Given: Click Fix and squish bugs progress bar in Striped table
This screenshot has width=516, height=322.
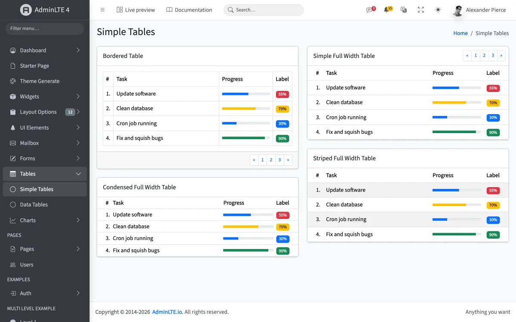Looking at the screenshot, I should pyautogui.click(x=457, y=234).
